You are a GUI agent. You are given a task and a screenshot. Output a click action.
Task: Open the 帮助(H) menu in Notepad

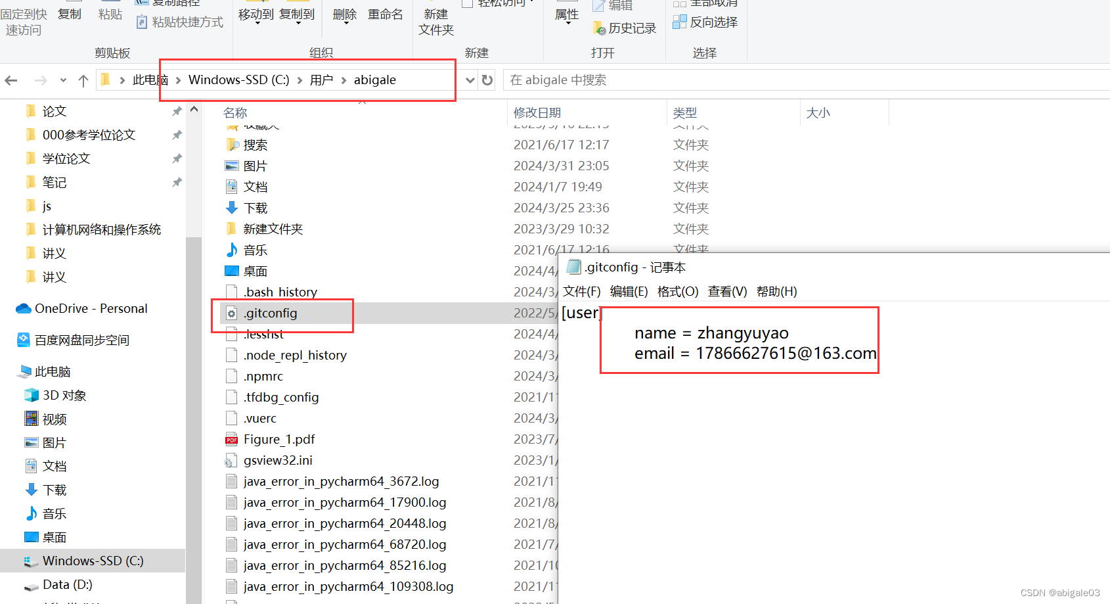(776, 291)
